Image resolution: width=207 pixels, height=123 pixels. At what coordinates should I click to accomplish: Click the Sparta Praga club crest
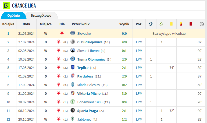click(x=73, y=110)
